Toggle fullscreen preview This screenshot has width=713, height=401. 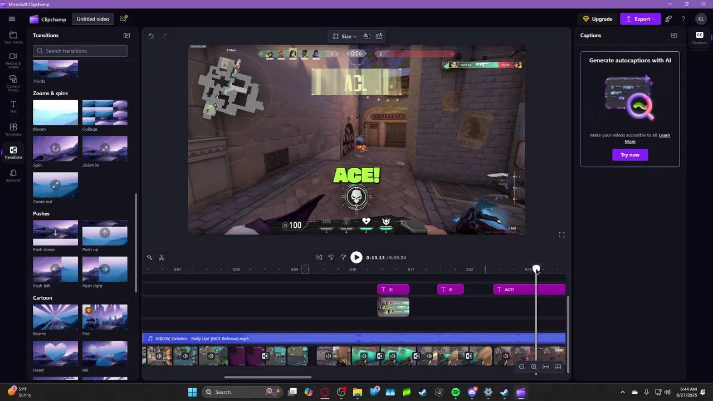[x=561, y=235]
